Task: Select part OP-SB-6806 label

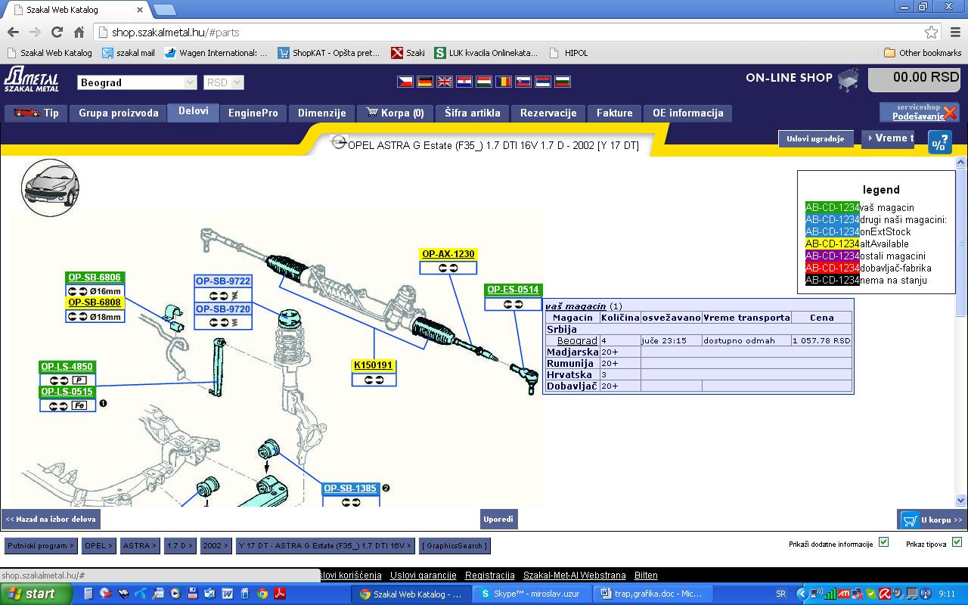Action: [x=95, y=278]
